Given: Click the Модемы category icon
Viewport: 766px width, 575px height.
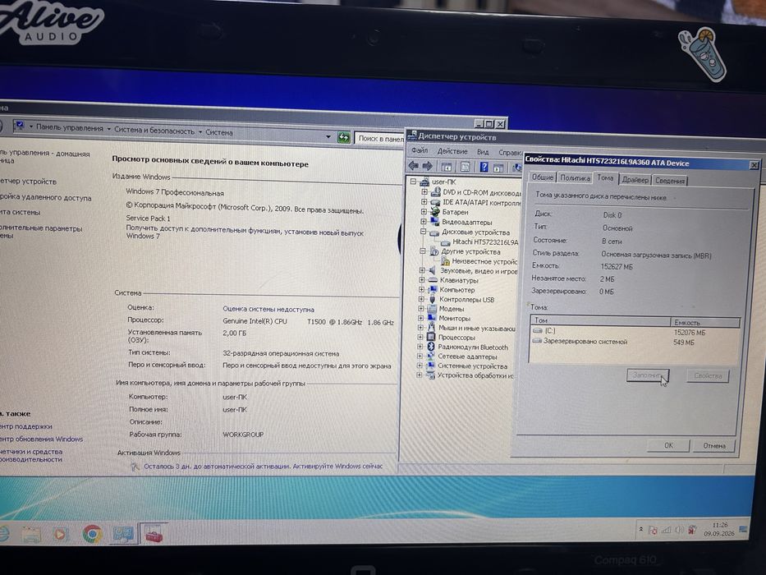Looking at the screenshot, I should tap(432, 309).
